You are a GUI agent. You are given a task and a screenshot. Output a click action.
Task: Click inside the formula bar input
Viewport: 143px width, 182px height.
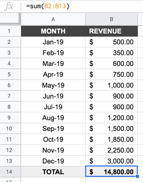click(83, 6)
